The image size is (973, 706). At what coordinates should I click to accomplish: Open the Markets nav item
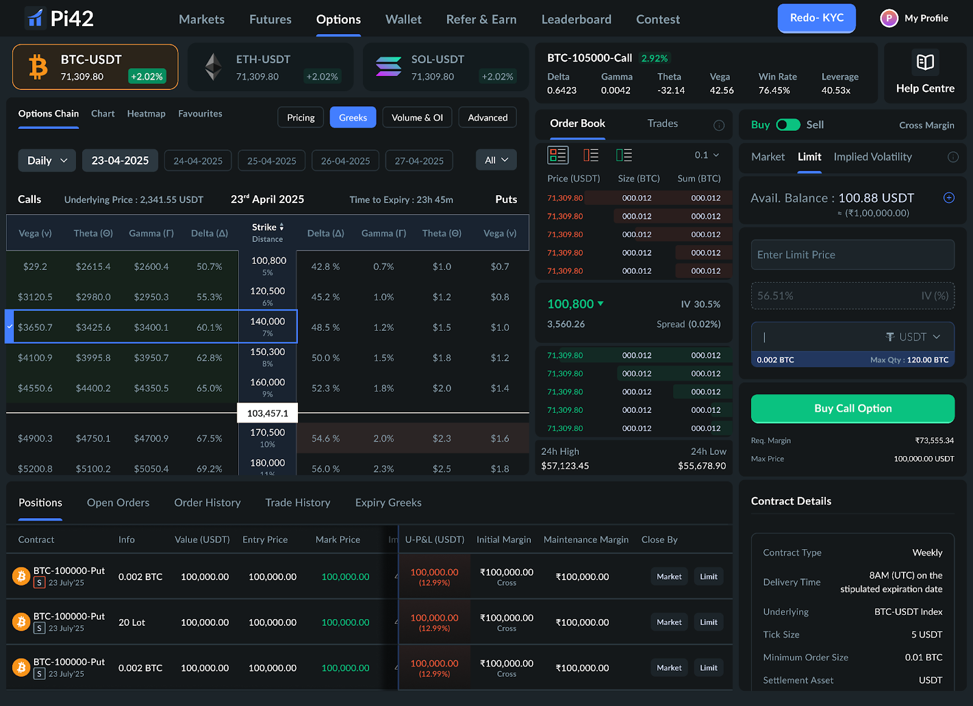point(202,19)
